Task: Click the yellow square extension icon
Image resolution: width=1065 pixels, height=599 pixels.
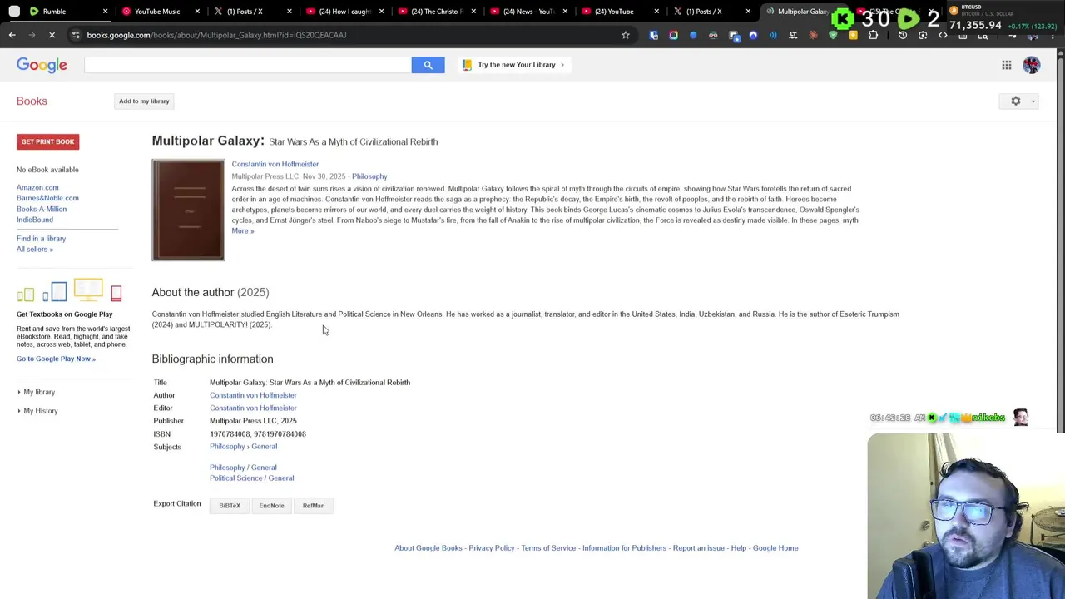Action: (853, 35)
